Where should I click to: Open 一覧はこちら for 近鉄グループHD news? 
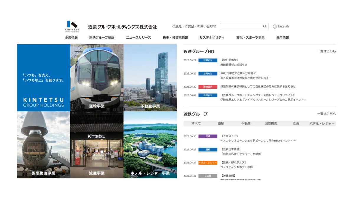tap(327, 51)
